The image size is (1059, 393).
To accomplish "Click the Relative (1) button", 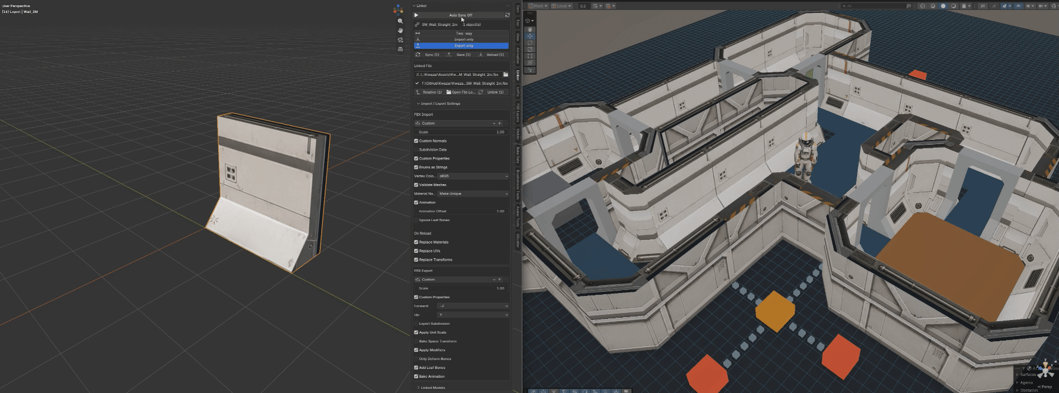I will pos(429,92).
